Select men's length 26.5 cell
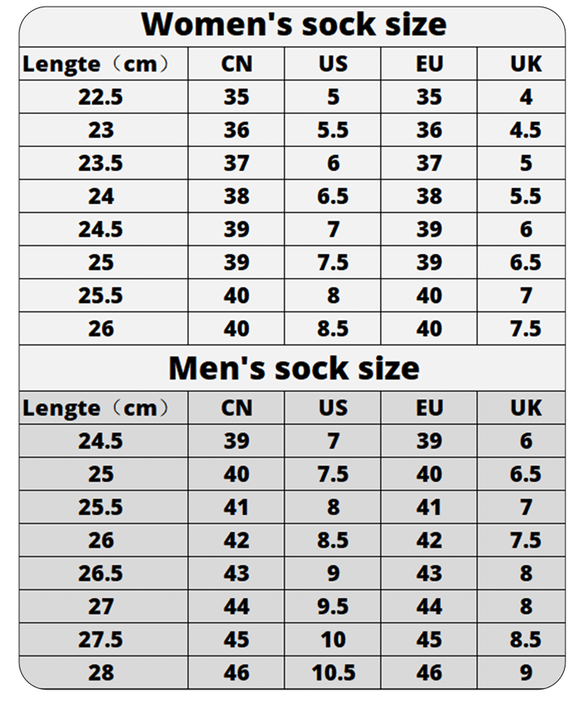This screenshot has height=702, width=580. tap(104, 573)
